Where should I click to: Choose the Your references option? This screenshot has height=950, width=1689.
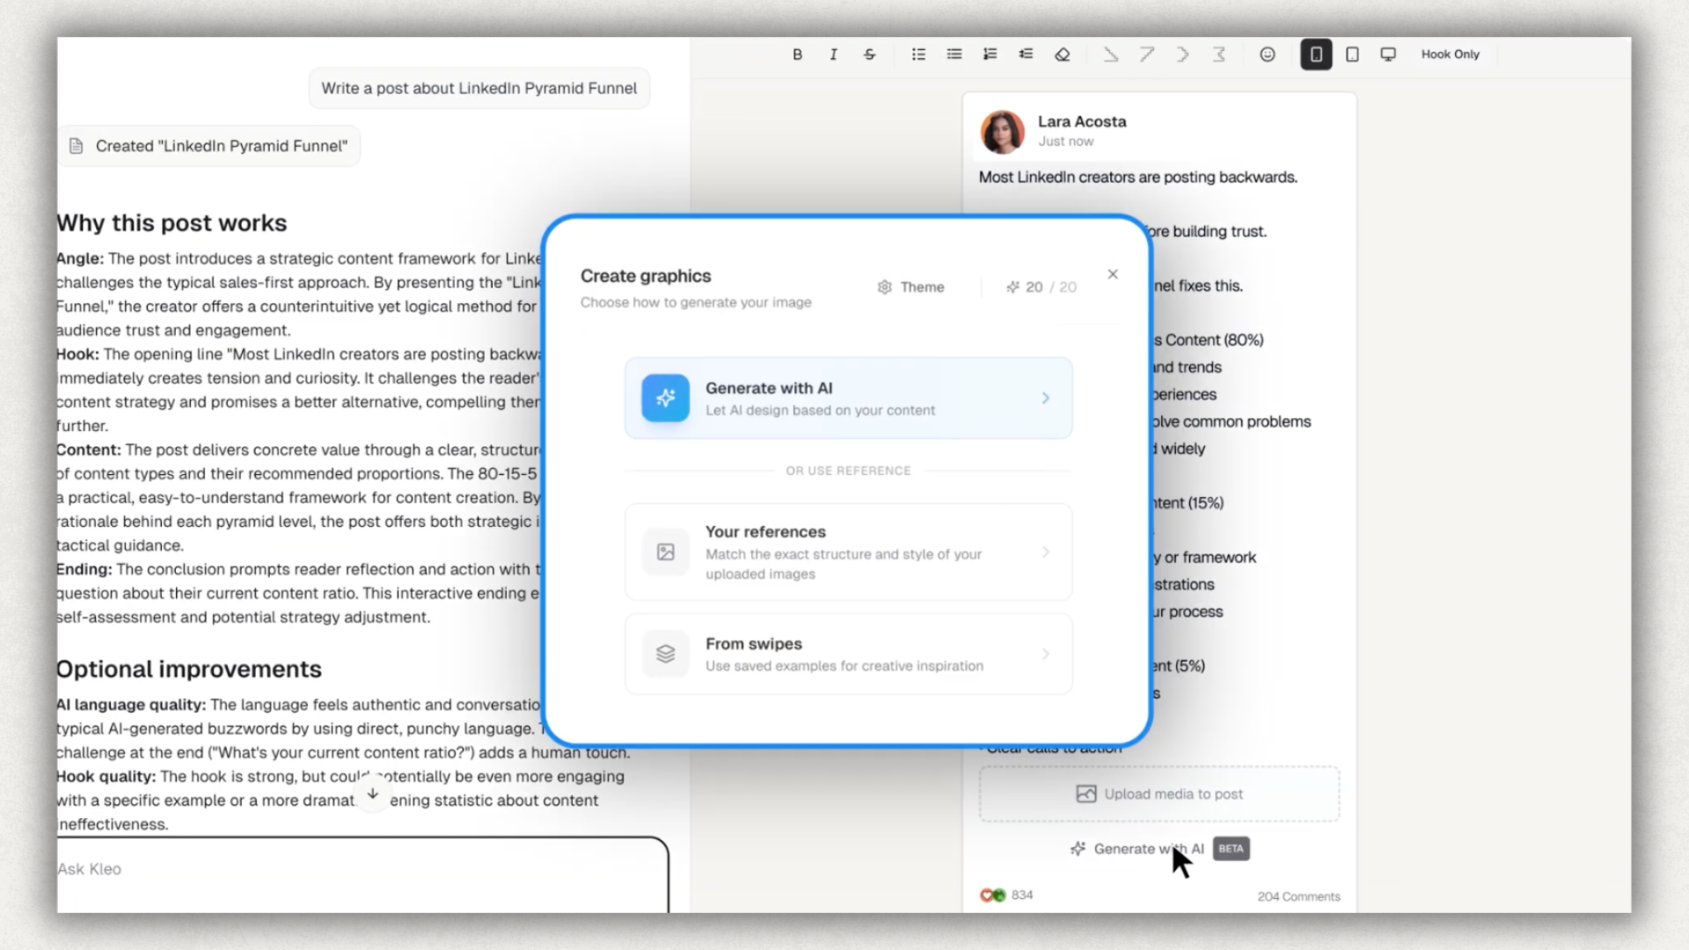[848, 552]
